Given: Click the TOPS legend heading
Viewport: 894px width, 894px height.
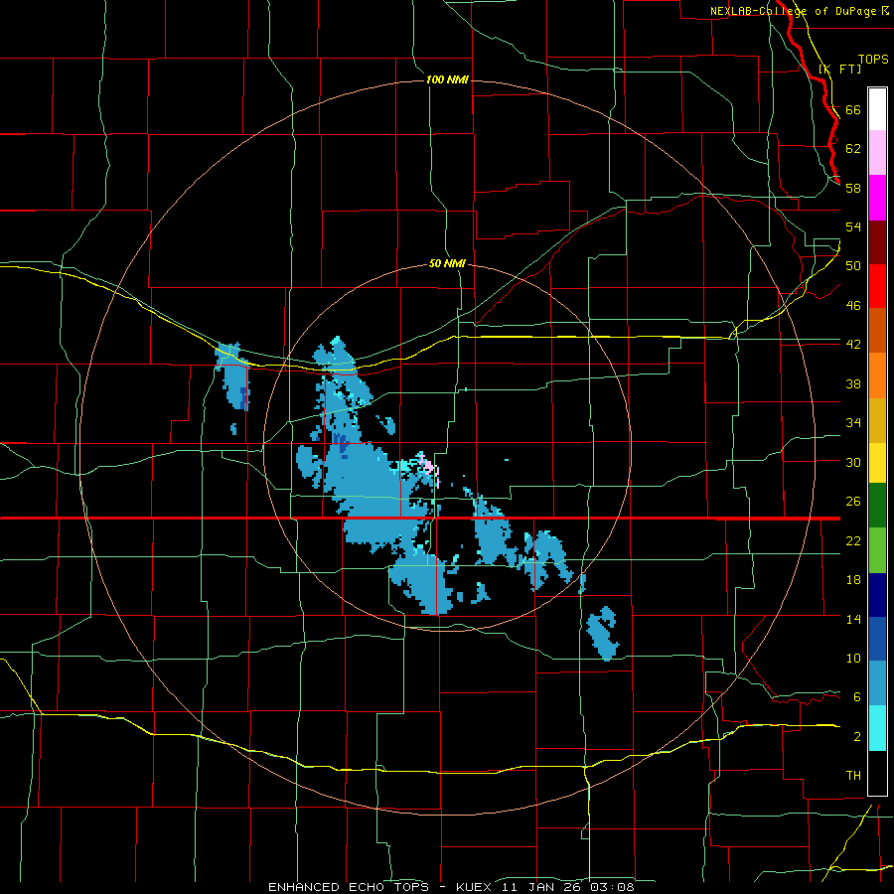Looking at the screenshot, I should tap(873, 60).
